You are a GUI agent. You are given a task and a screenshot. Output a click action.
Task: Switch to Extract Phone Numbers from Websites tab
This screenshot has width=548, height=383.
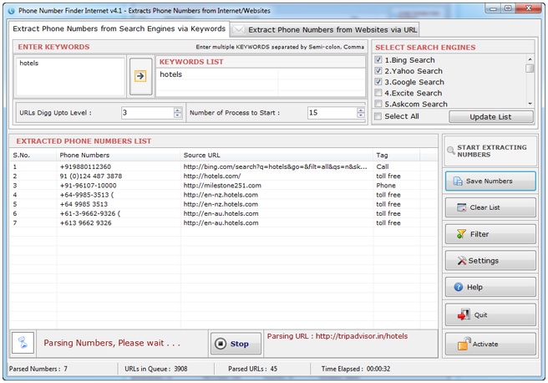tap(332, 29)
